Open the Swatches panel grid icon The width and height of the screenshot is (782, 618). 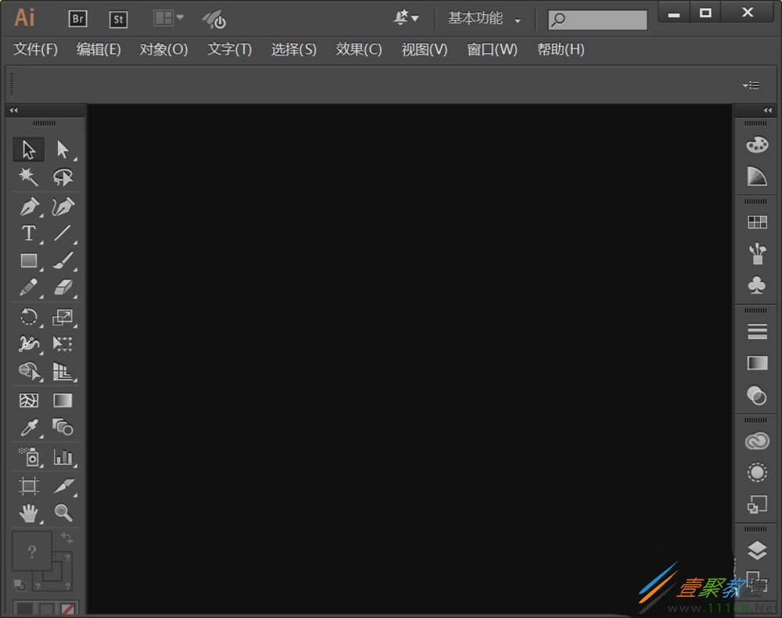click(x=756, y=223)
